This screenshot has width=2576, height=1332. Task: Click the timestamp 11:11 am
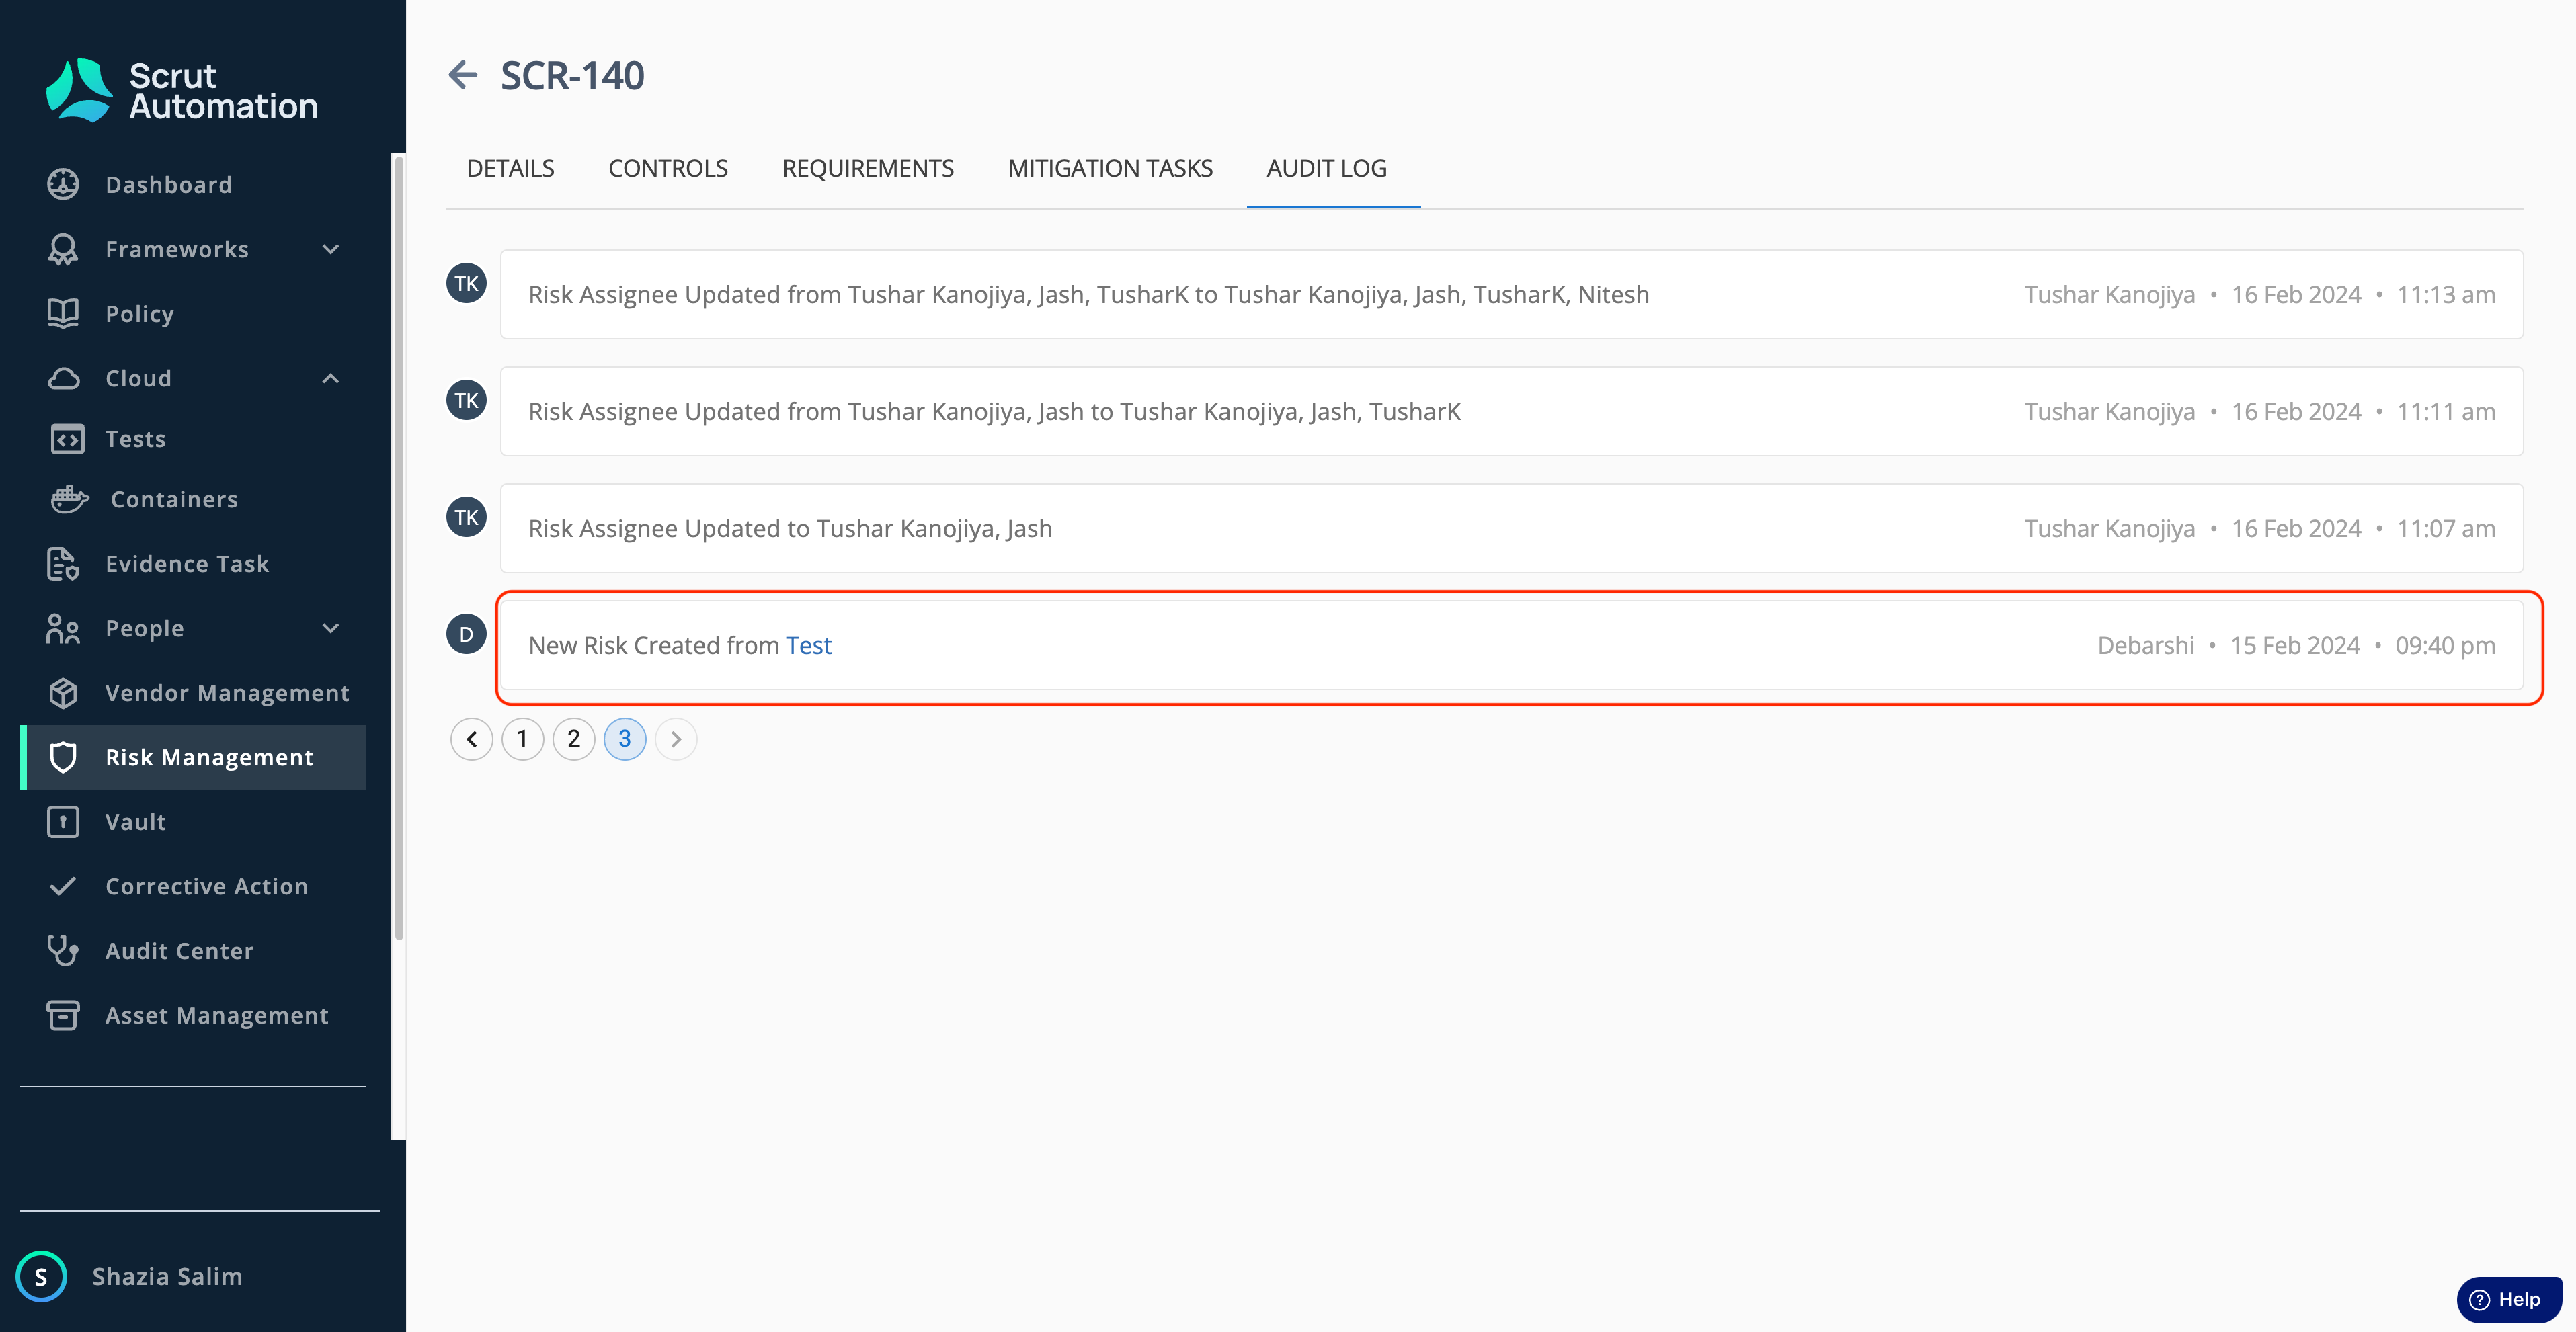click(x=2446, y=411)
